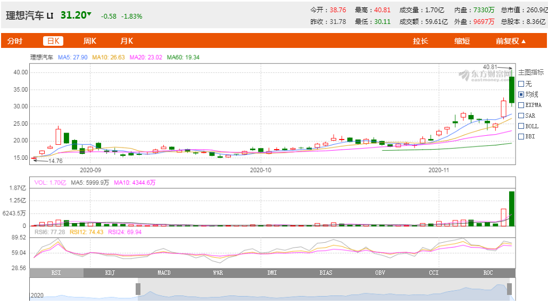The image size is (548, 304).
Task: Enable the SAR indicator checkbox
Action: tap(521, 116)
